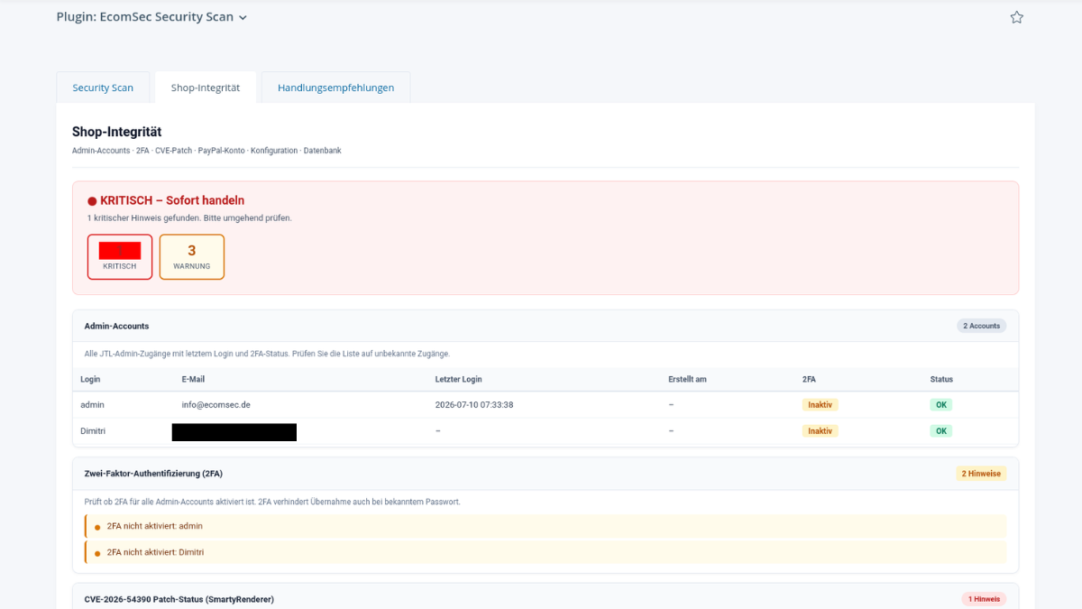Click the OK status in admin row
1082x609 pixels.
click(941, 405)
